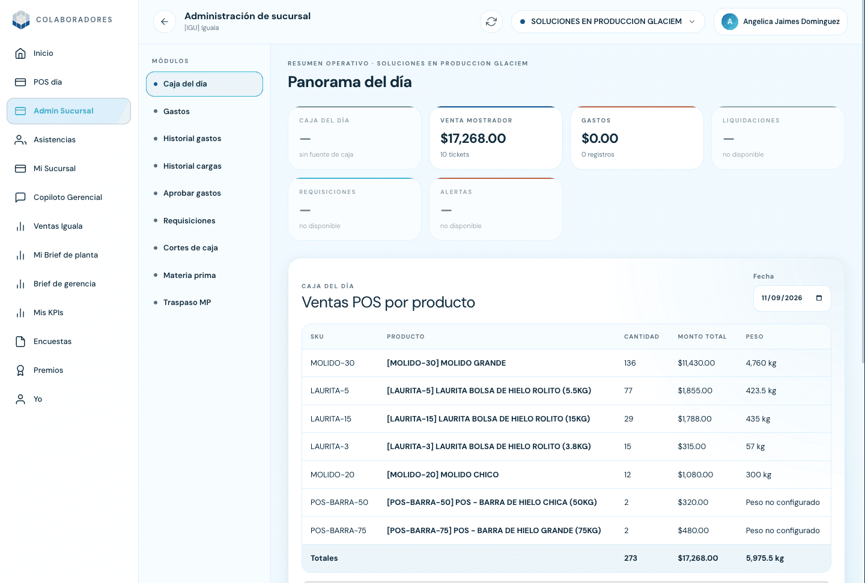Screen dimensions: 865x583
Task: Click the Premios award icon
Action: [x=20, y=370]
